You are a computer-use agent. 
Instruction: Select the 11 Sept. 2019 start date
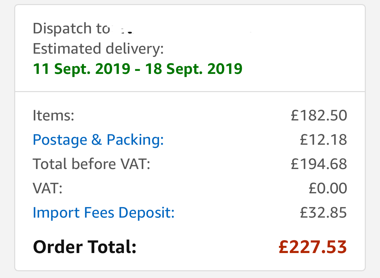click(x=81, y=69)
